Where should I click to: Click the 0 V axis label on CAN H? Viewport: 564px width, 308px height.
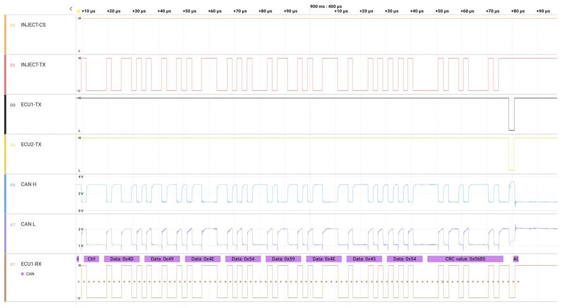pyautogui.click(x=80, y=211)
